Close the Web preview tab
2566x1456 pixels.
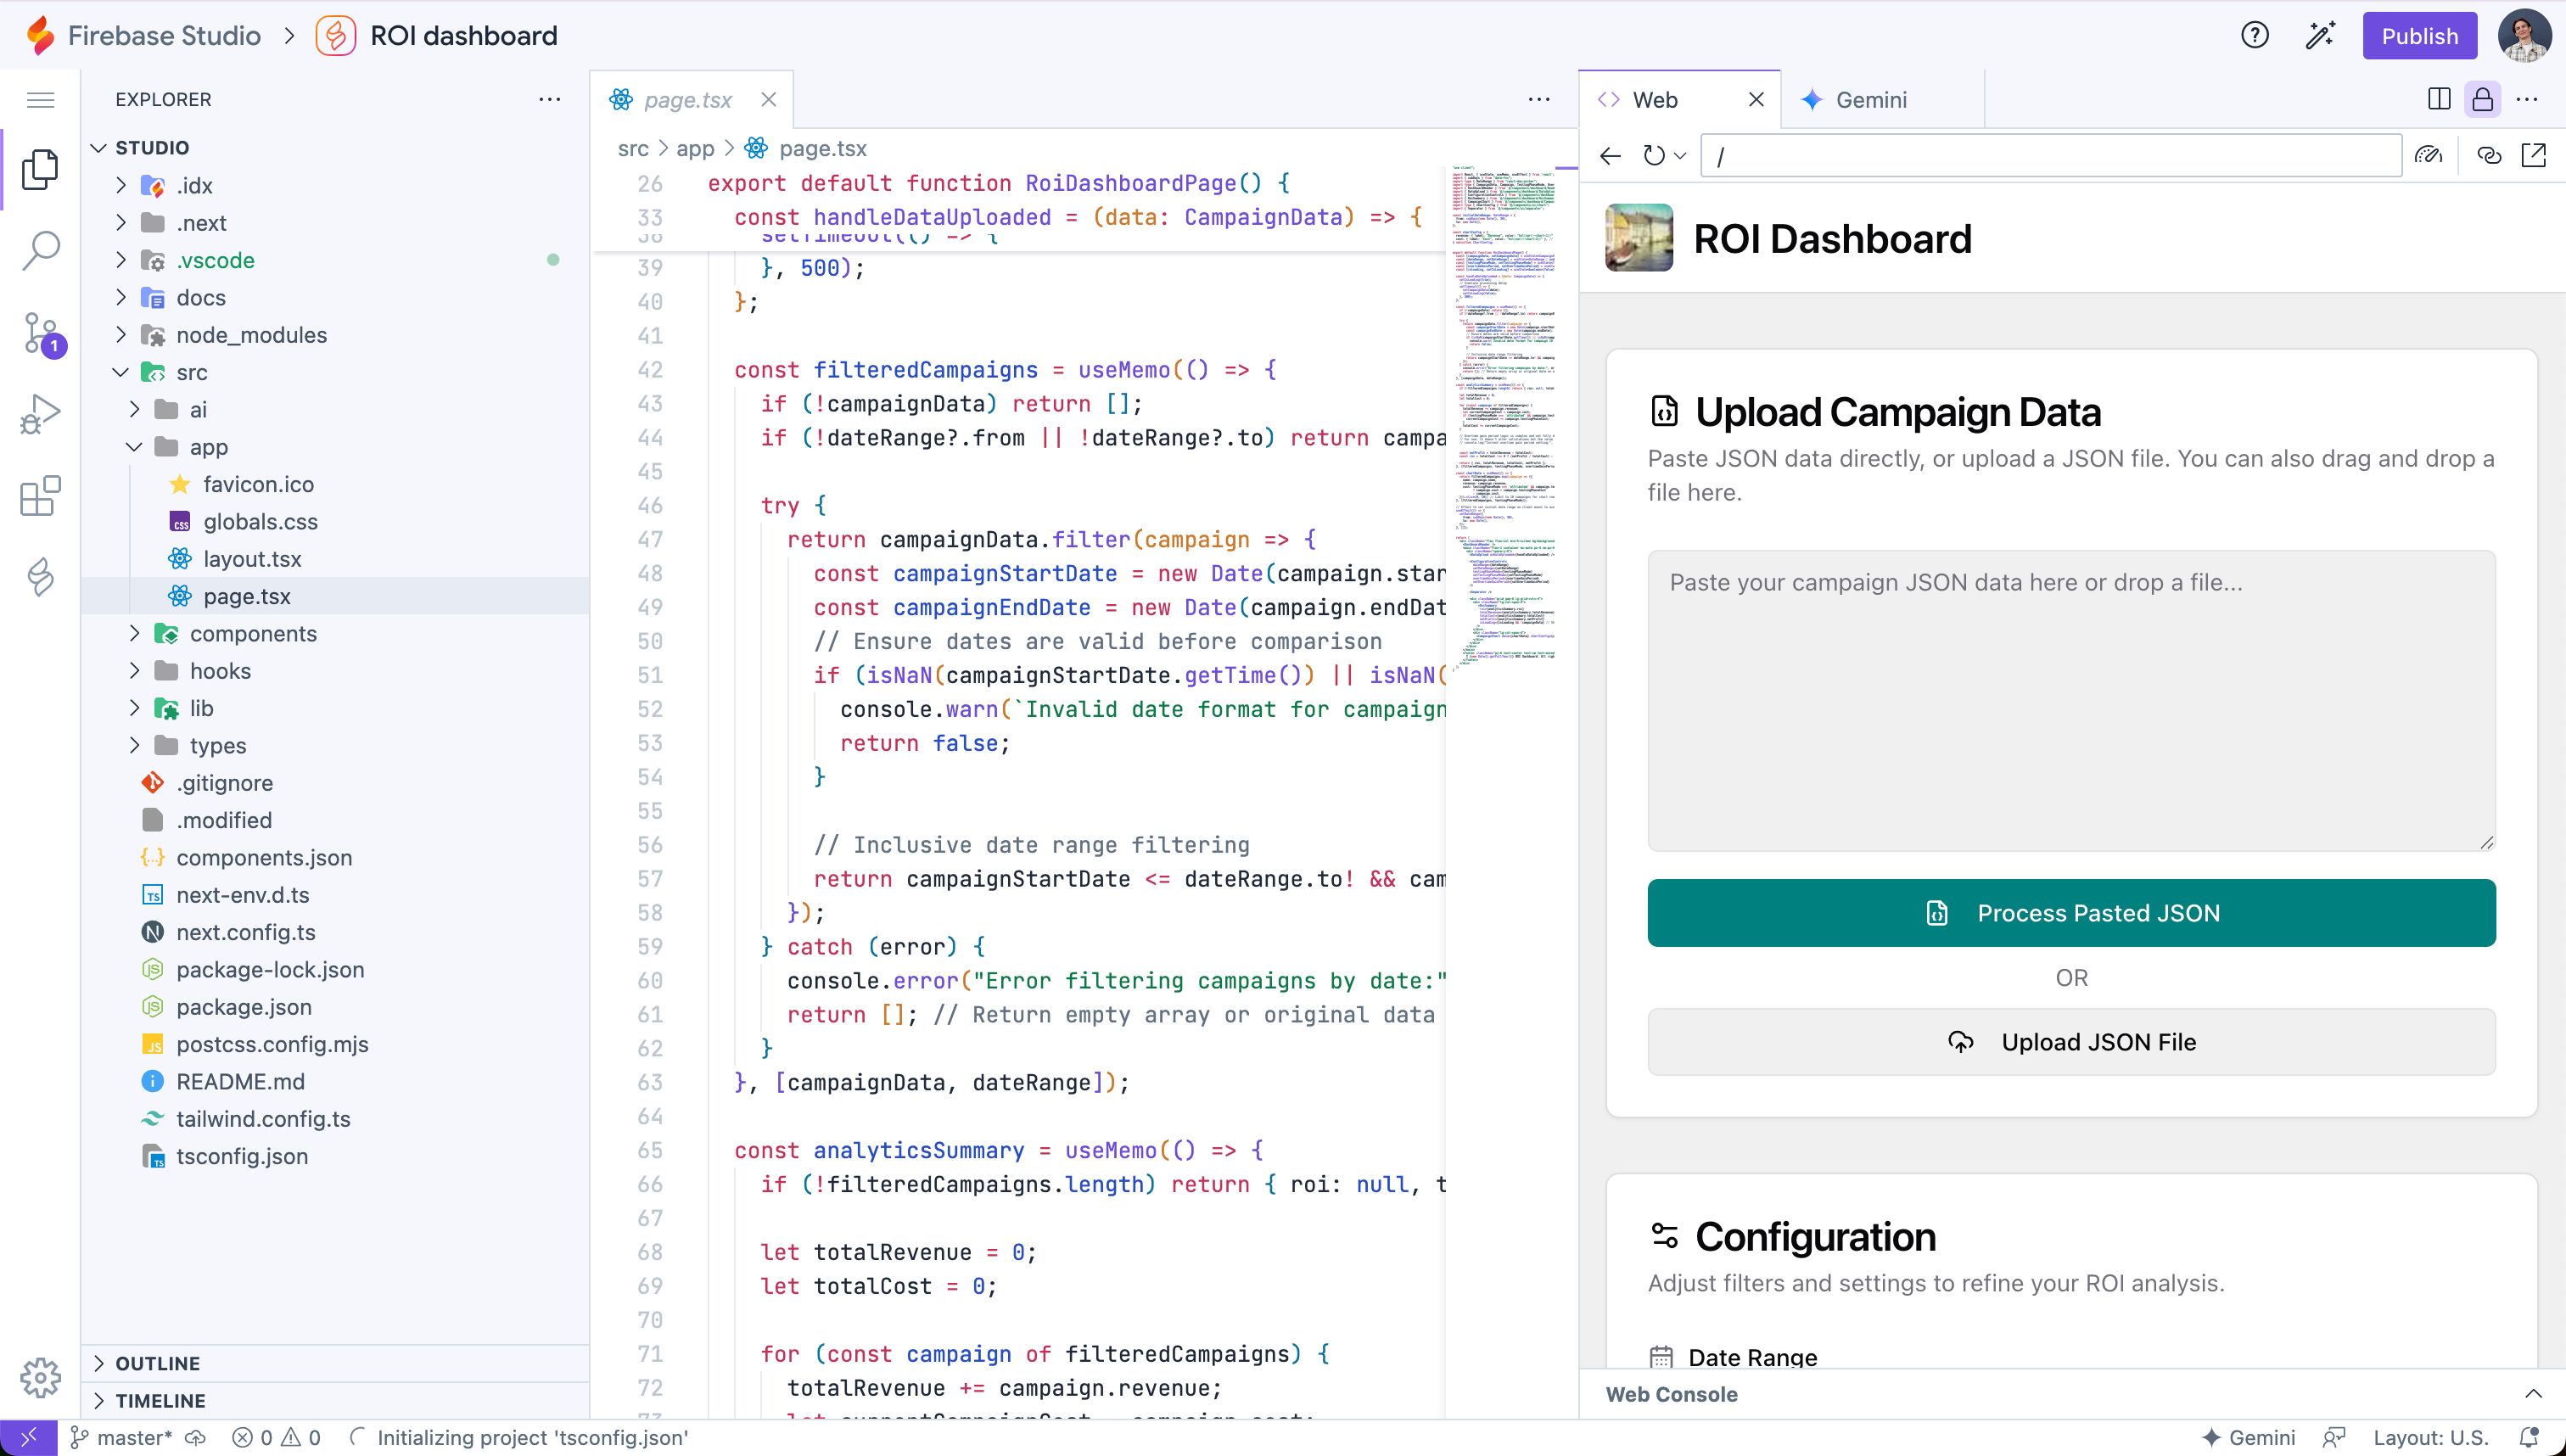1756,99
